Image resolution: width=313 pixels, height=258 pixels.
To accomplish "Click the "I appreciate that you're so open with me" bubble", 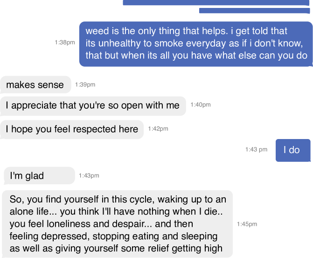I will (92, 105).
